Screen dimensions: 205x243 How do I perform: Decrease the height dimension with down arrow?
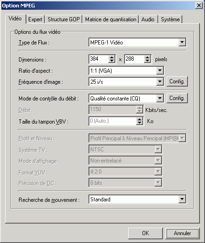click(147, 61)
